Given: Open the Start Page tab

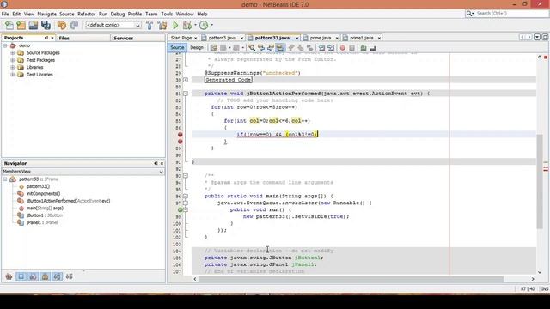Looking at the screenshot, I should pos(181,38).
